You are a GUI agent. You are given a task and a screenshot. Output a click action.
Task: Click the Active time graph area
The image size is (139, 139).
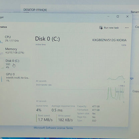tap(80, 63)
